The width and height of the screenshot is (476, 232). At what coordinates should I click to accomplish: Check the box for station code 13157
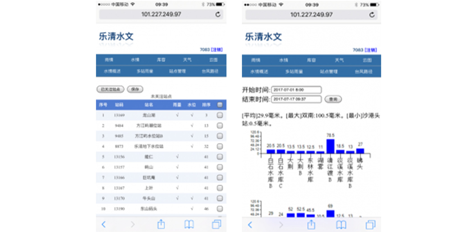(x=220, y=167)
